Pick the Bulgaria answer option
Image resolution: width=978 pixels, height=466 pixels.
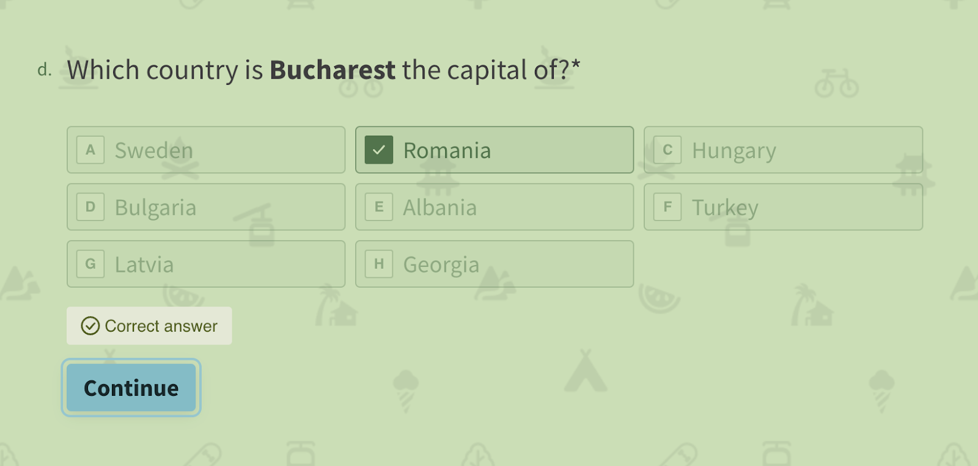[206, 207]
